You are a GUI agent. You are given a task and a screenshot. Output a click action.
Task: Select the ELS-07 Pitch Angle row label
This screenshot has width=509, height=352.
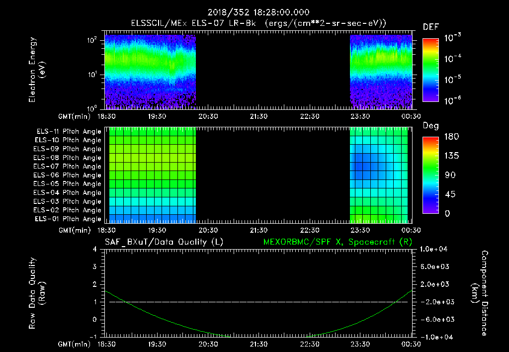68,166
